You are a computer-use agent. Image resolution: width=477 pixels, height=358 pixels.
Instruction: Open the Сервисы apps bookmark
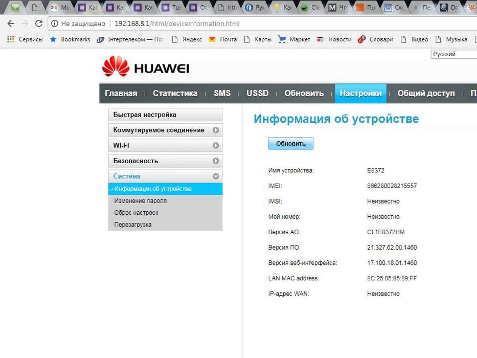[x=25, y=39]
